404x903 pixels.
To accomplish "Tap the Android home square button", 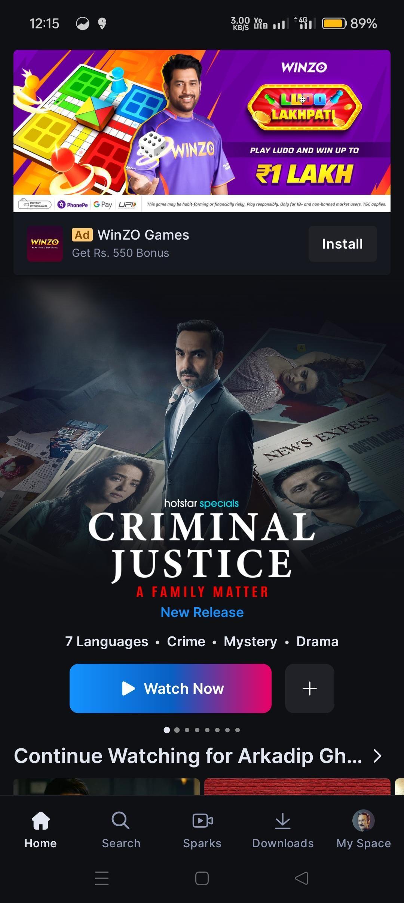I will point(202,878).
